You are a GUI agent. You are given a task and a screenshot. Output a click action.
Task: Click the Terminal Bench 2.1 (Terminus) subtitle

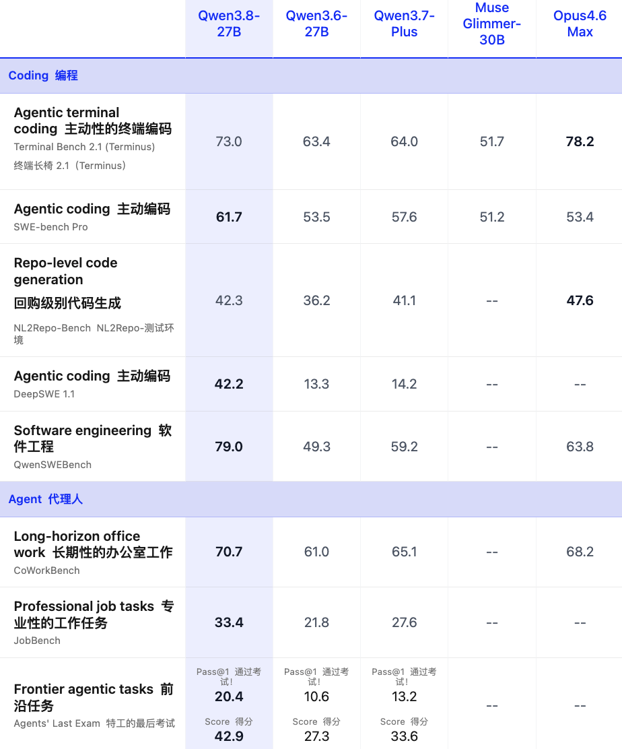point(84,147)
